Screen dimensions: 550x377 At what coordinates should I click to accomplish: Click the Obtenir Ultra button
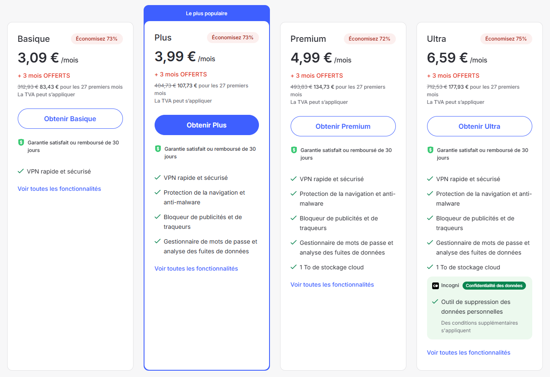click(x=479, y=126)
